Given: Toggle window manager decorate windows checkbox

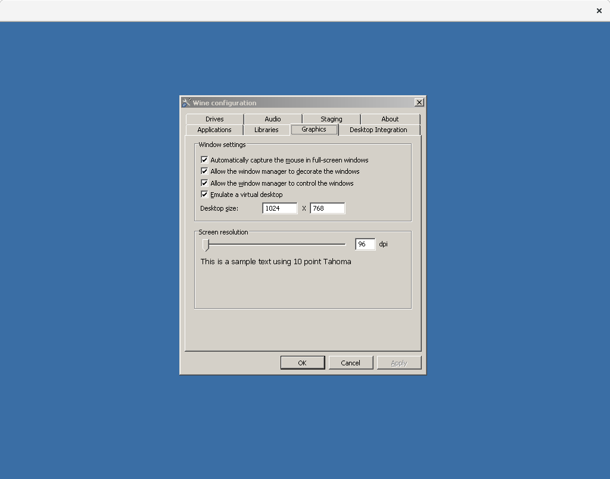Looking at the screenshot, I should click(204, 171).
